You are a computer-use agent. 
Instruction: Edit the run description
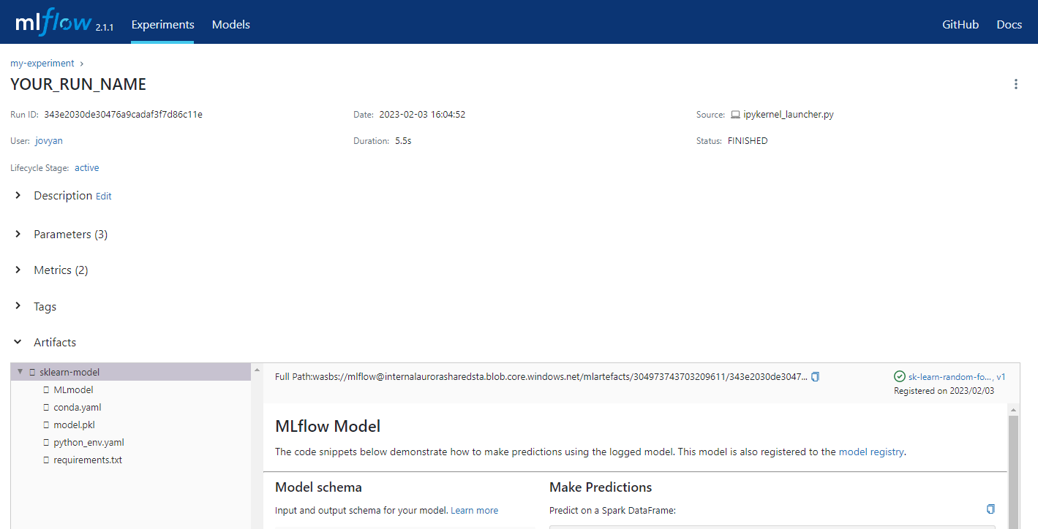103,196
